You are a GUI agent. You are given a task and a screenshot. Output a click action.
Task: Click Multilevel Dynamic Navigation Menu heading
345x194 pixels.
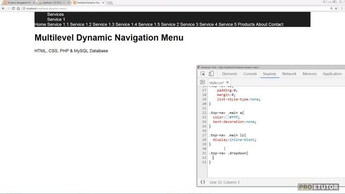[109, 38]
